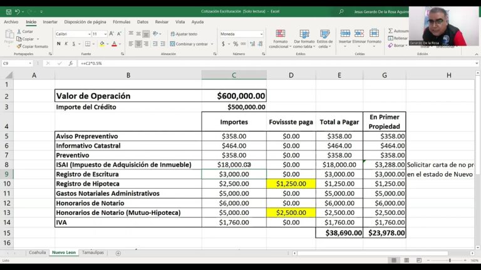Click Copiar formato paintbrush
Image resolution: width=481 pixels, height=270 pixels.
[x=33, y=46]
